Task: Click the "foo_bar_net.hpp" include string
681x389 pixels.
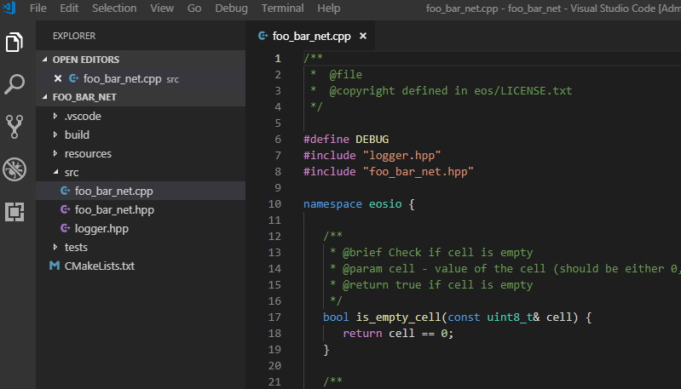Action: (418, 171)
